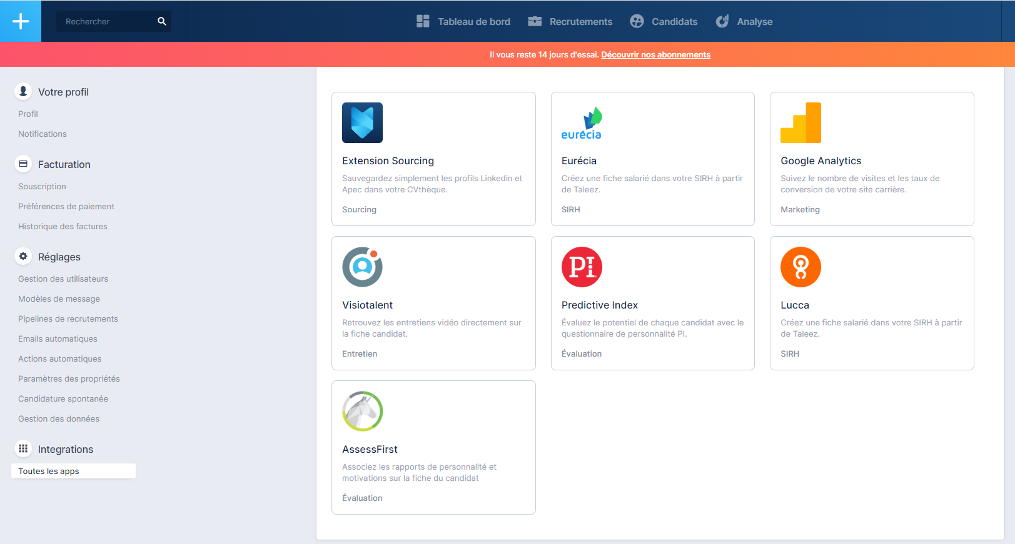This screenshot has height=544, width=1015.
Task: Click the Facturation heading
Action: (x=64, y=164)
